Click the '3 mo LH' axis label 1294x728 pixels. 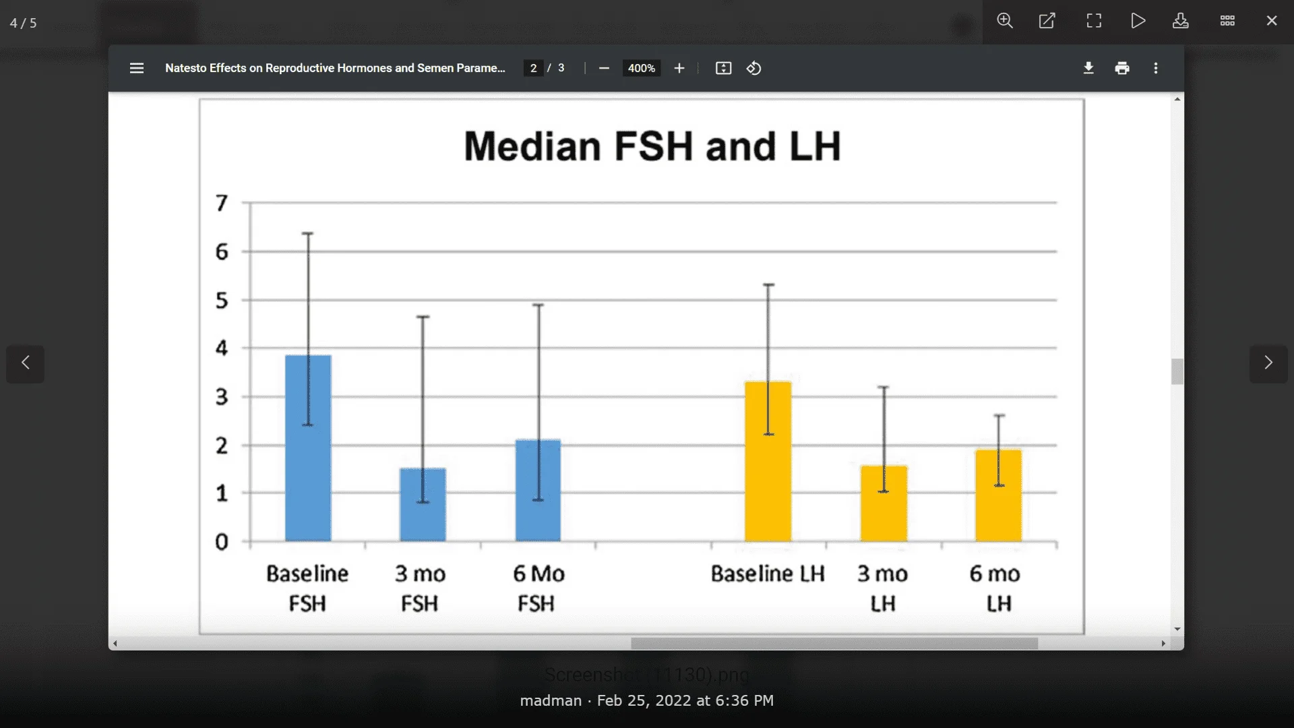pos(883,588)
